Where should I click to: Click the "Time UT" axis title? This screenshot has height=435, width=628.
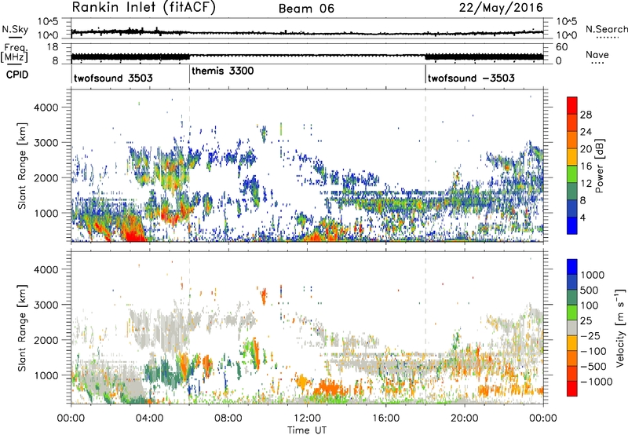[x=307, y=430]
